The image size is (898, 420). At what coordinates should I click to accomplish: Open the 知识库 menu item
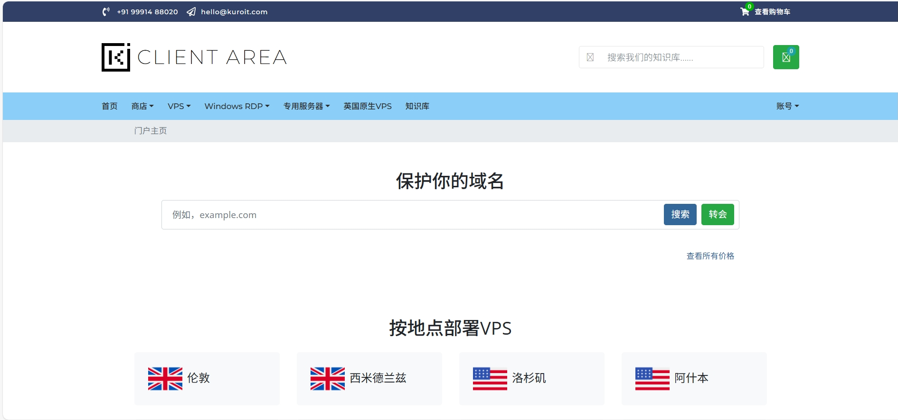pos(417,106)
